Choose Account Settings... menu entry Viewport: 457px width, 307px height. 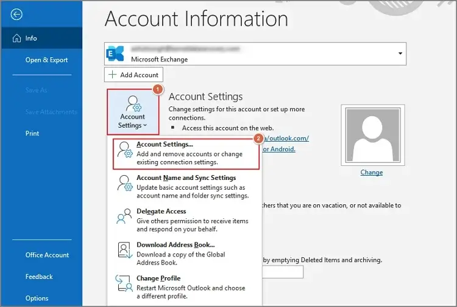[186, 154]
